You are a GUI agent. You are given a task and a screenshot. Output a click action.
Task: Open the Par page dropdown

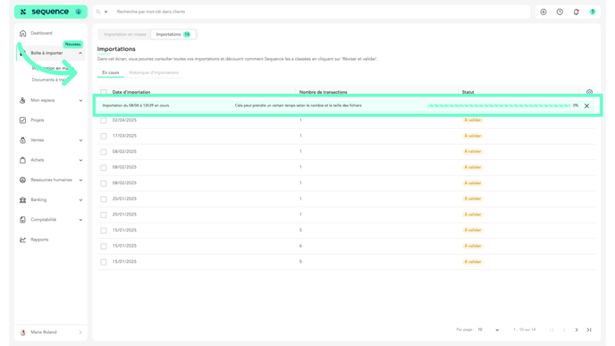pyautogui.click(x=488, y=330)
